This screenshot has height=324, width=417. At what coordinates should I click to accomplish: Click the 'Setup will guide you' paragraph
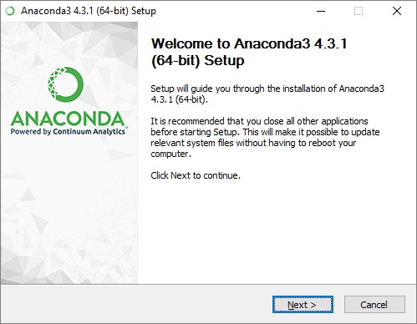point(267,94)
